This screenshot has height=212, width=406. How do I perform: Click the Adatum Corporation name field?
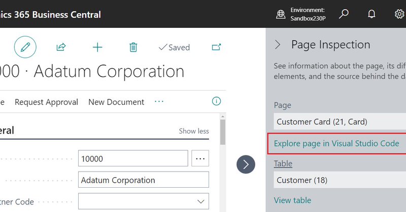tap(144, 180)
